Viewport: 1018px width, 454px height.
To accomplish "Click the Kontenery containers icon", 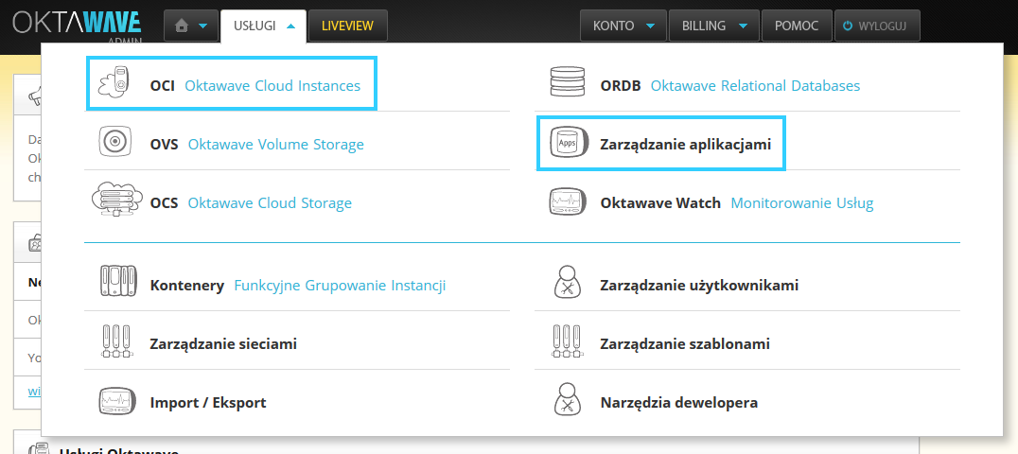I will (118, 281).
